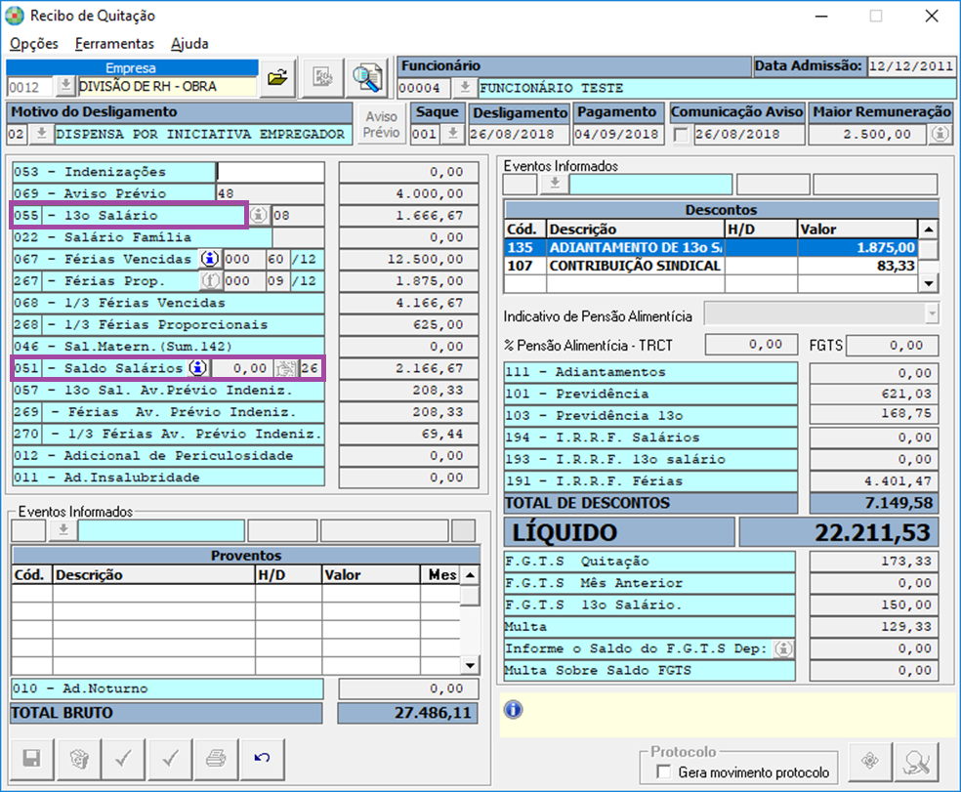Click the Pagamento date field
961x792 pixels.
pos(618,134)
